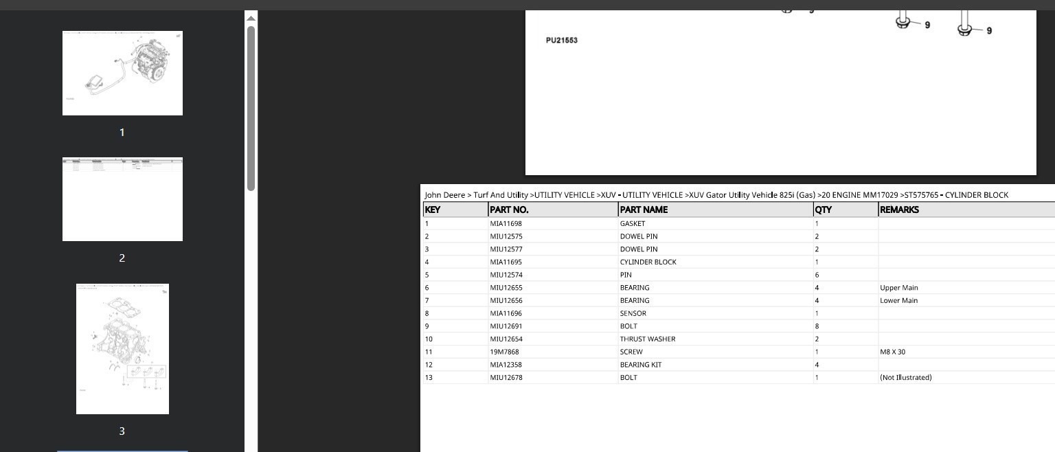Select part number MIU12655

[506, 288]
